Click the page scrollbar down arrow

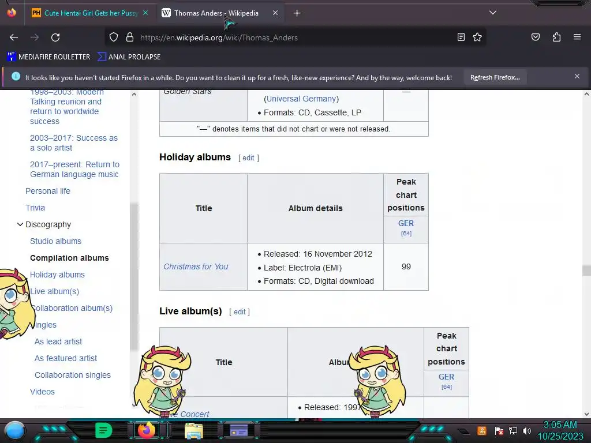pos(586,414)
